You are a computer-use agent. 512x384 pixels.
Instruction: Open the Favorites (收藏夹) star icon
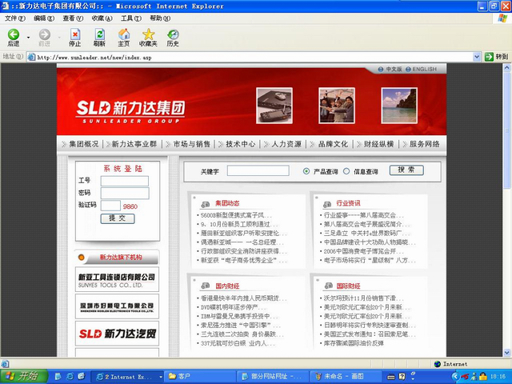point(148,35)
